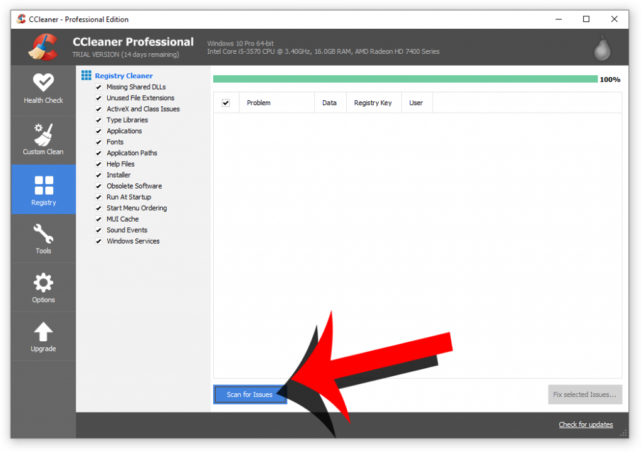642x452 pixels.
Task: Toggle Application Paths checkbox
Action: coord(98,153)
